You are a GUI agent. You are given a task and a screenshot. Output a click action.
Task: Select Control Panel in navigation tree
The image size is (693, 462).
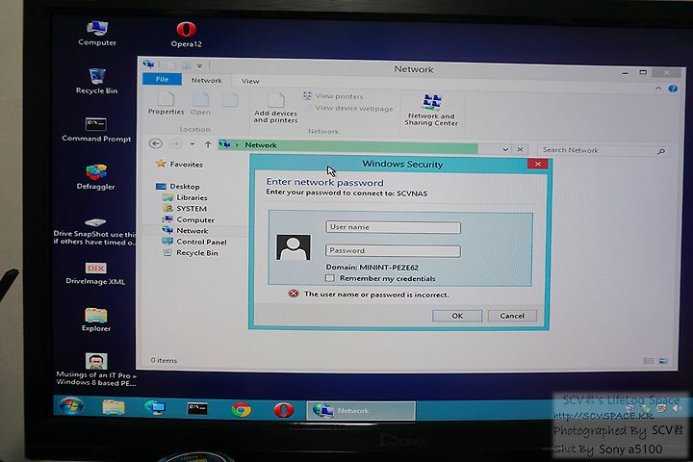(x=194, y=242)
